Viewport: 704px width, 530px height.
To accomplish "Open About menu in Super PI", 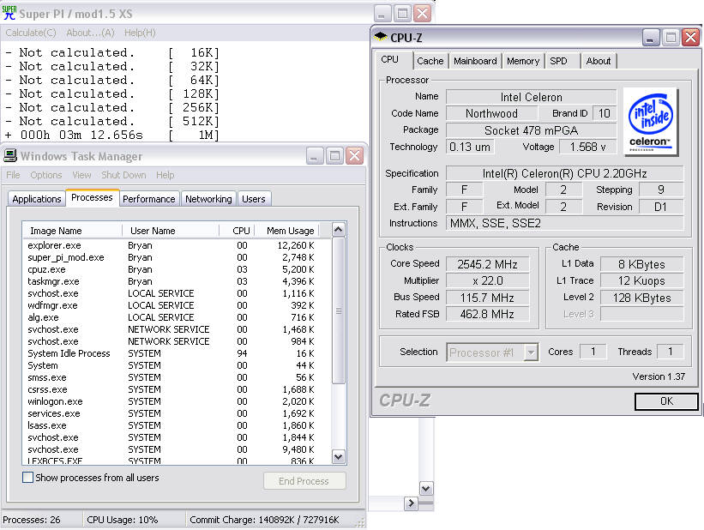I will (90, 33).
